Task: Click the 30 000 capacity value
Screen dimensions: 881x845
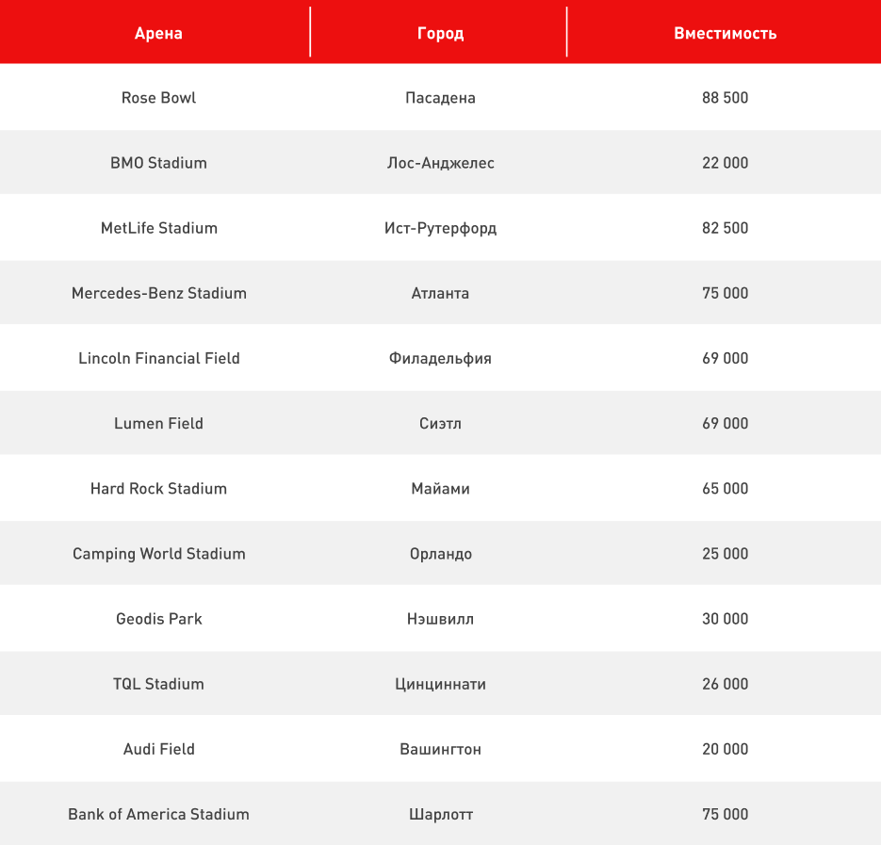Action: 725,619
